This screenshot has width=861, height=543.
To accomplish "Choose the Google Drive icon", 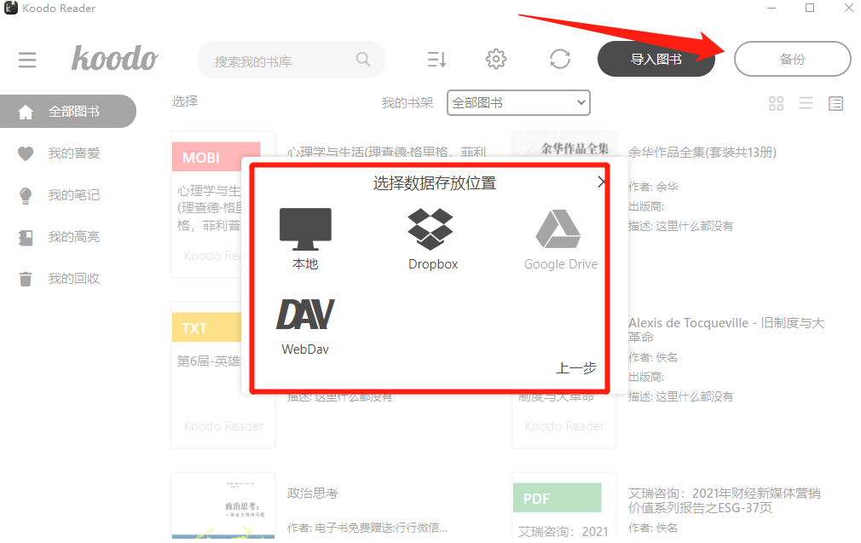I will click(x=558, y=229).
